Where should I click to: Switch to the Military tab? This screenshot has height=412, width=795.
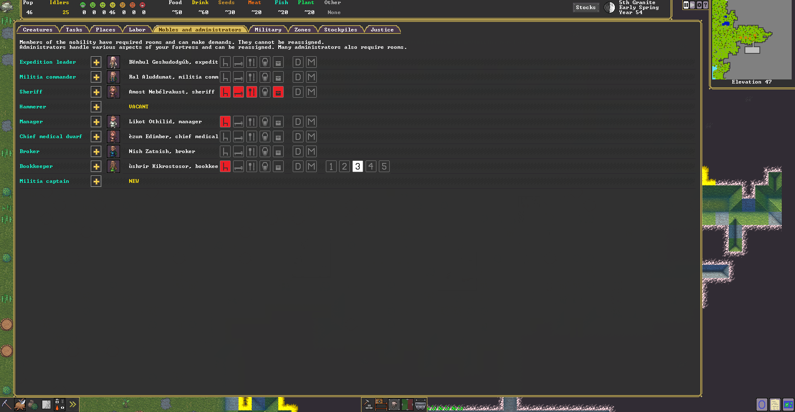click(x=268, y=30)
